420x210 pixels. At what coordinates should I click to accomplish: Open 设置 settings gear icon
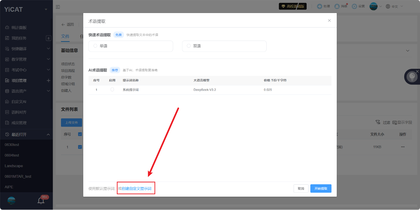355,6
